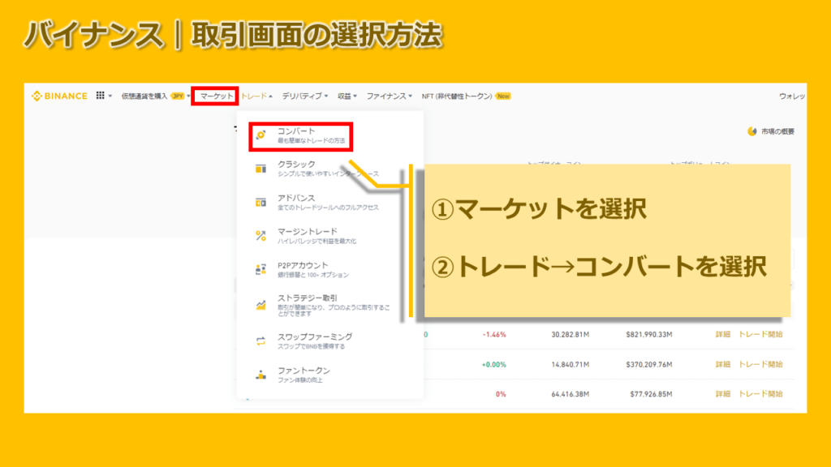831x467 pixels.
Task: Click the $821,990.33M market cap value
Action: (648, 335)
